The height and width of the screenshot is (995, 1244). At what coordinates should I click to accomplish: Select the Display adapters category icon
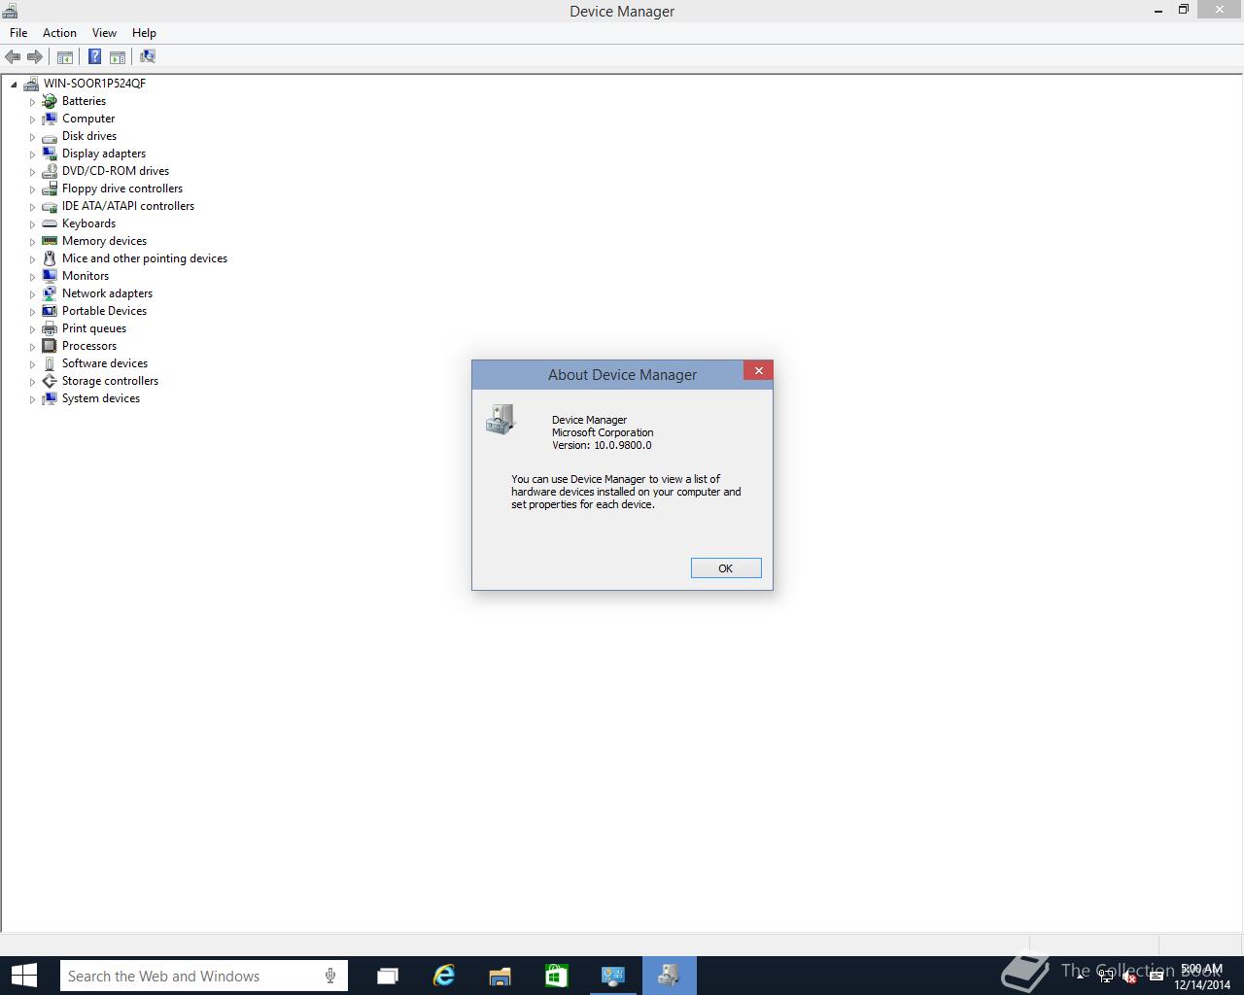point(50,154)
